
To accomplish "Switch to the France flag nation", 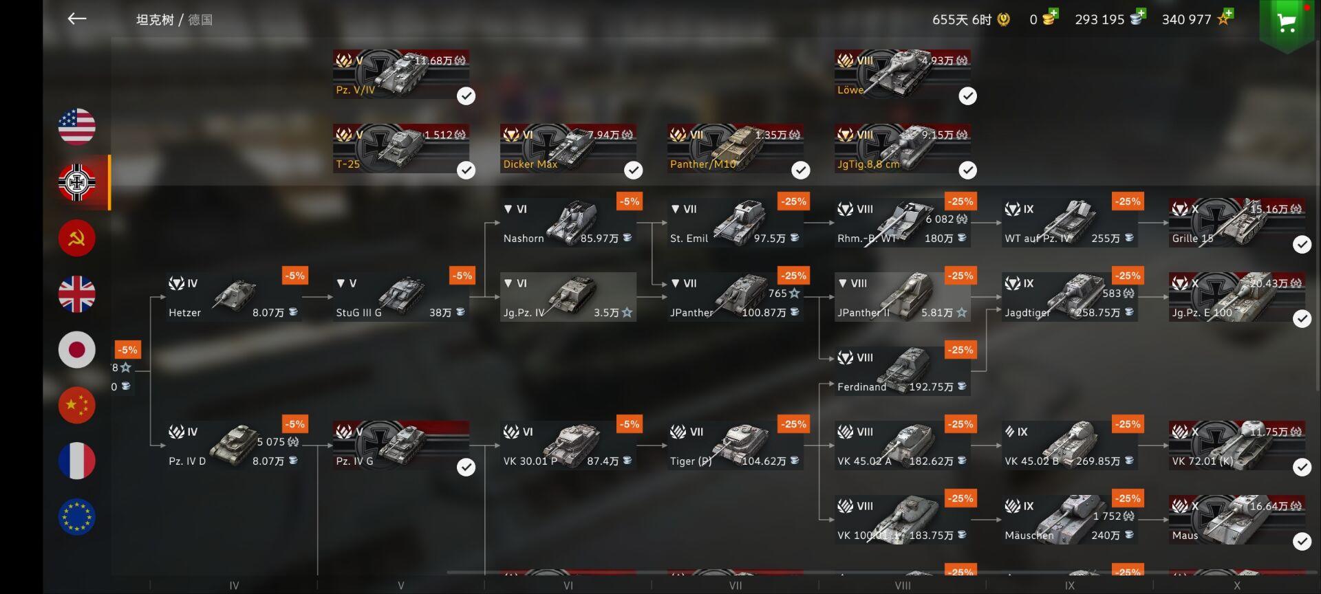I will coord(77,461).
